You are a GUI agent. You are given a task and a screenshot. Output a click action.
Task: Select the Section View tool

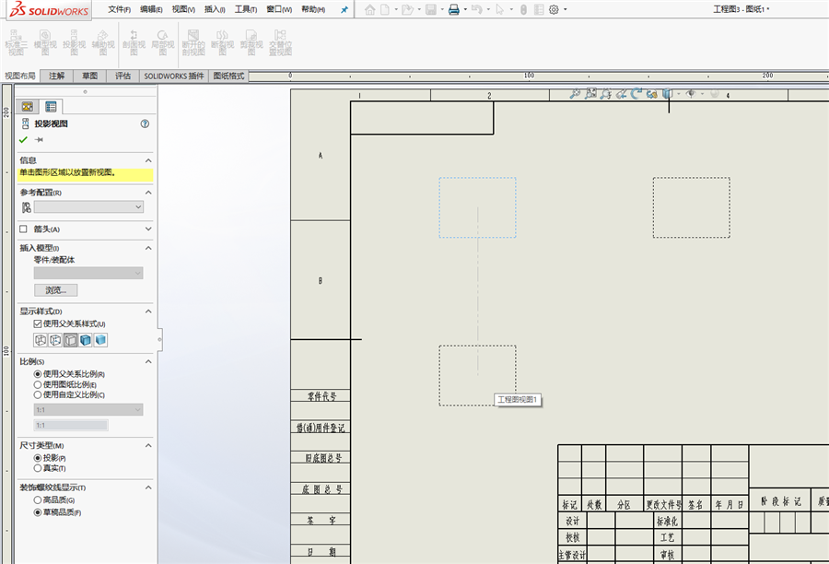134,42
